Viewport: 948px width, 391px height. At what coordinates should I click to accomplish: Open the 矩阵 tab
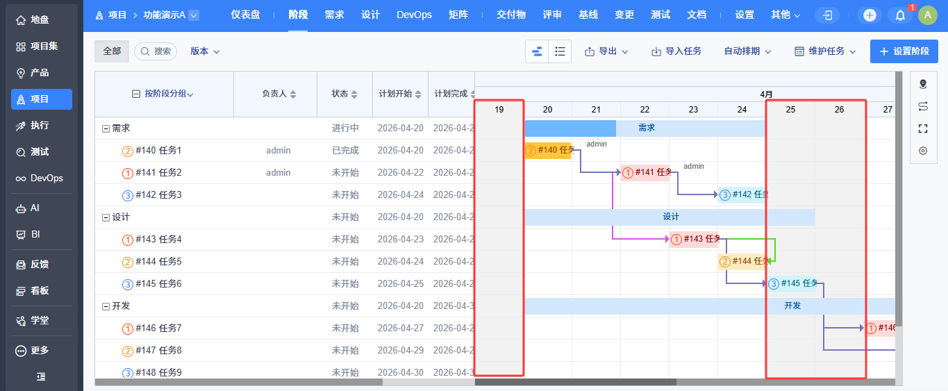tap(458, 15)
